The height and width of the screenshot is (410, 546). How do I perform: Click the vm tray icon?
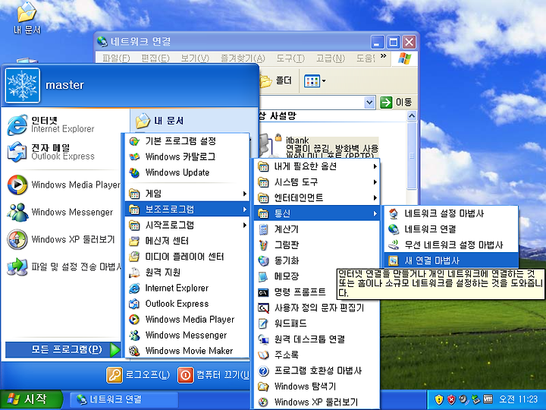pyautogui.click(x=488, y=399)
